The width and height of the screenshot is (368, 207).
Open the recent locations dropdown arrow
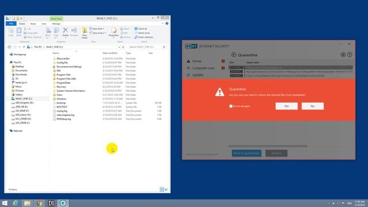[x=20, y=47]
